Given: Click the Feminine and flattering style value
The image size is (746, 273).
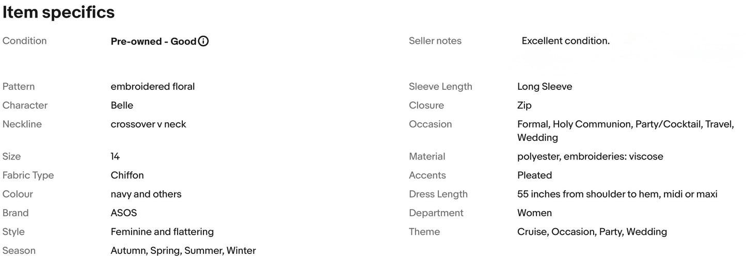Looking at the screenshot, I should (162, 232).
